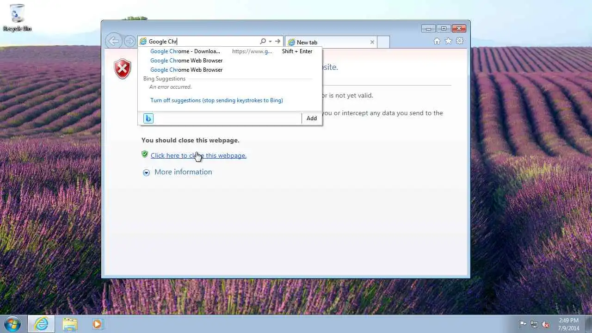The height and width of the screenshot is (333, 592).
Task: Click the Show desktop strip on taskbar
Action: pyautogui.click(x=589, y=324)
